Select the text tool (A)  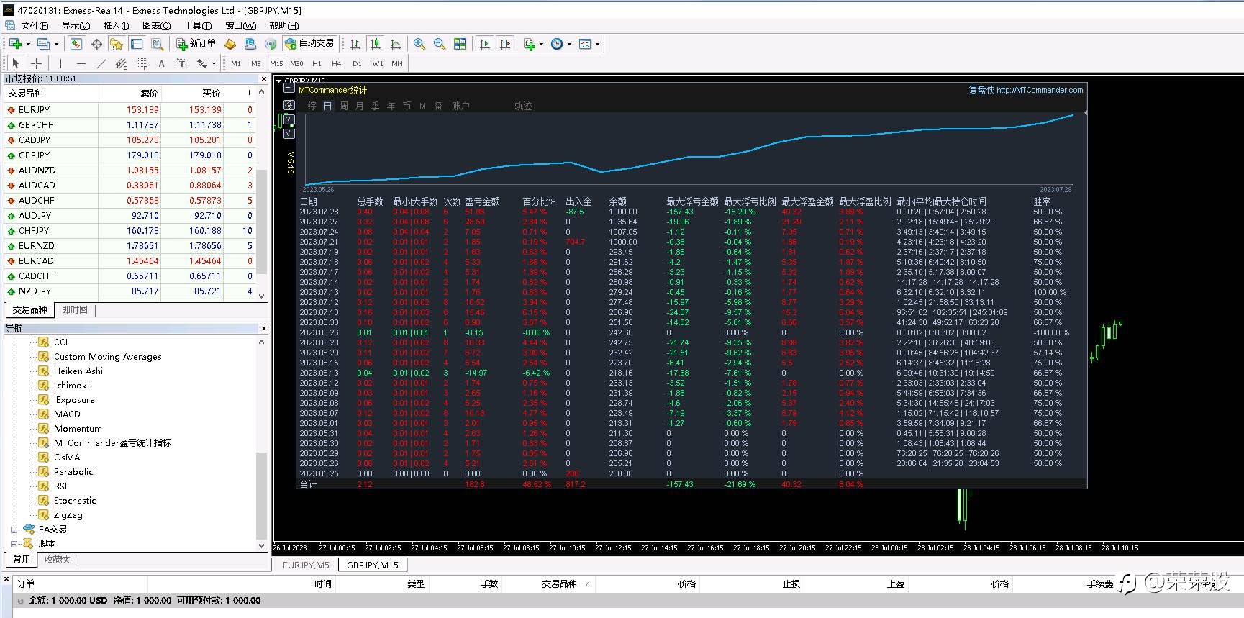tap(161, 63)
